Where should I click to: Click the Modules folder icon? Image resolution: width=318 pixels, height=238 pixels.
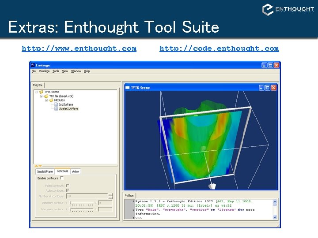tap(51, 100)
